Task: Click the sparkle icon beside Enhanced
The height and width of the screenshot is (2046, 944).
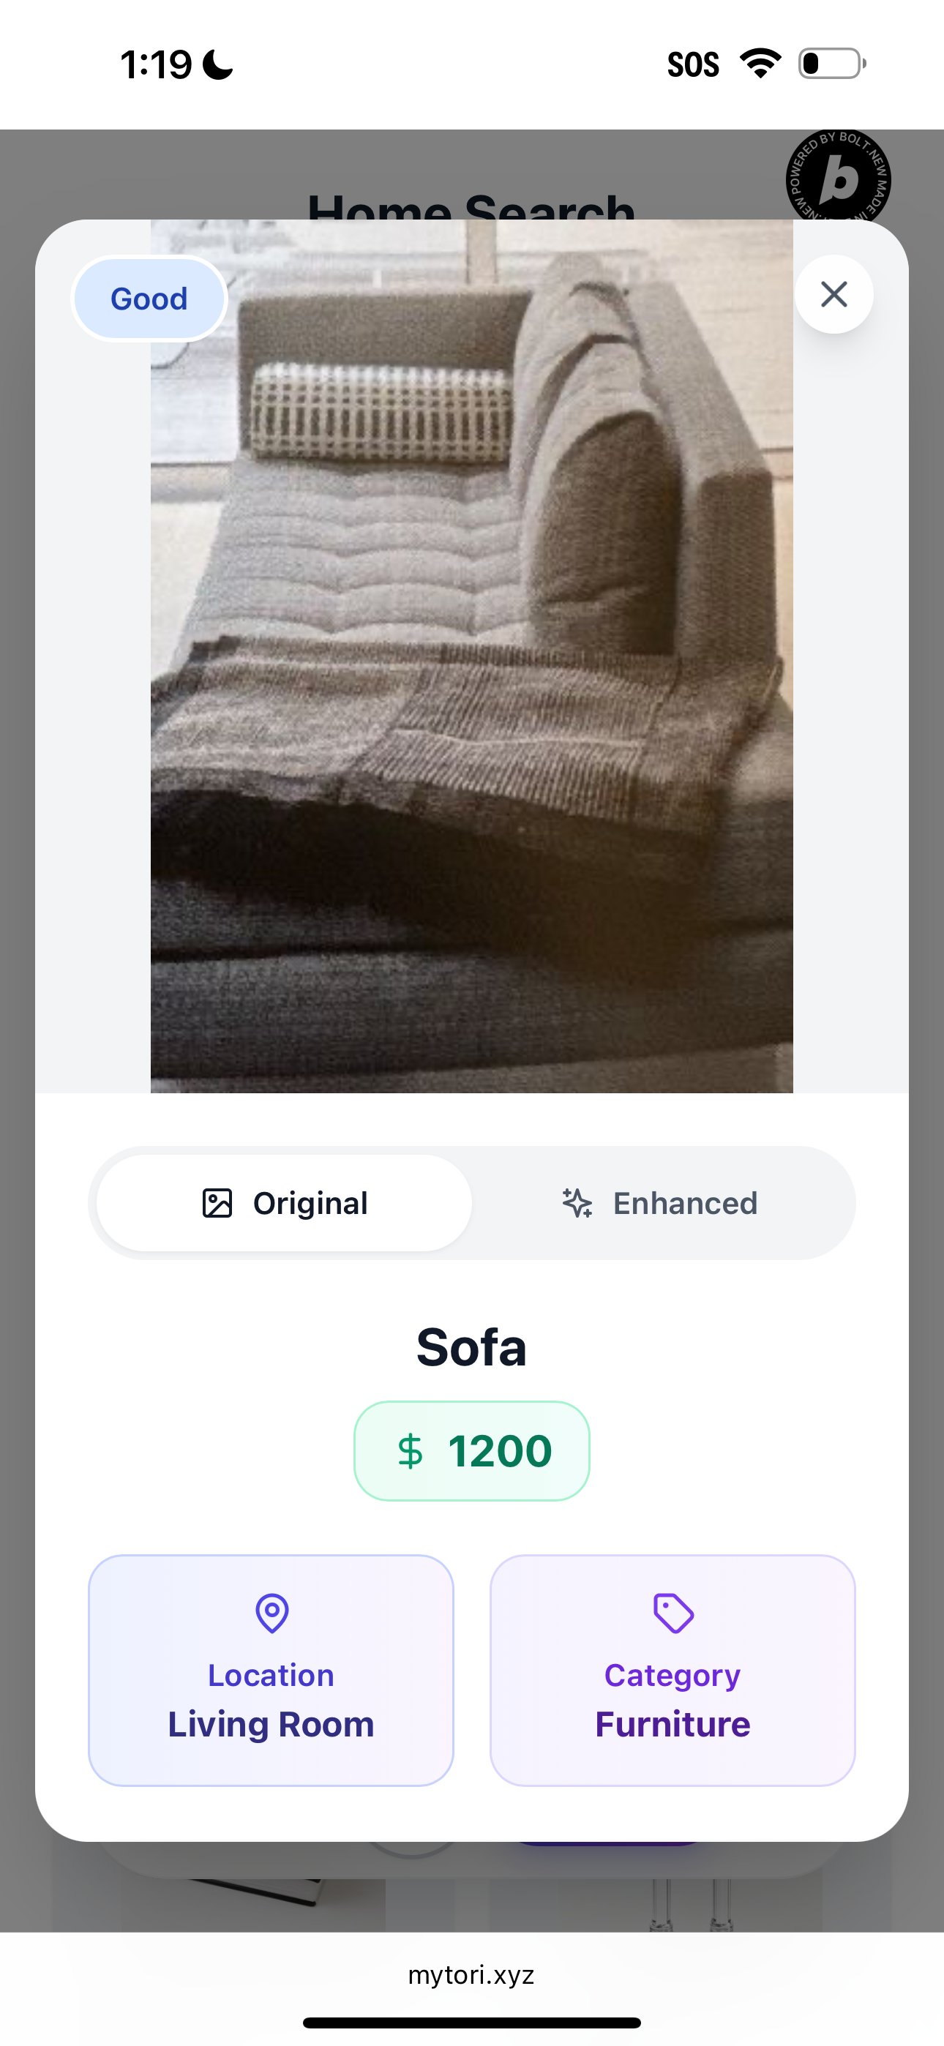Action: click(x=577, y=1203)
